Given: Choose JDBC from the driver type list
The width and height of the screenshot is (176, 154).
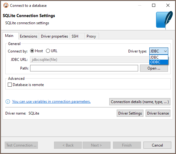Looking at the screenshot, I should coord(159,57).
